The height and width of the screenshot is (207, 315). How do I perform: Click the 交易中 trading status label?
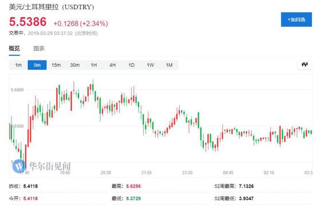pos(16,33)
